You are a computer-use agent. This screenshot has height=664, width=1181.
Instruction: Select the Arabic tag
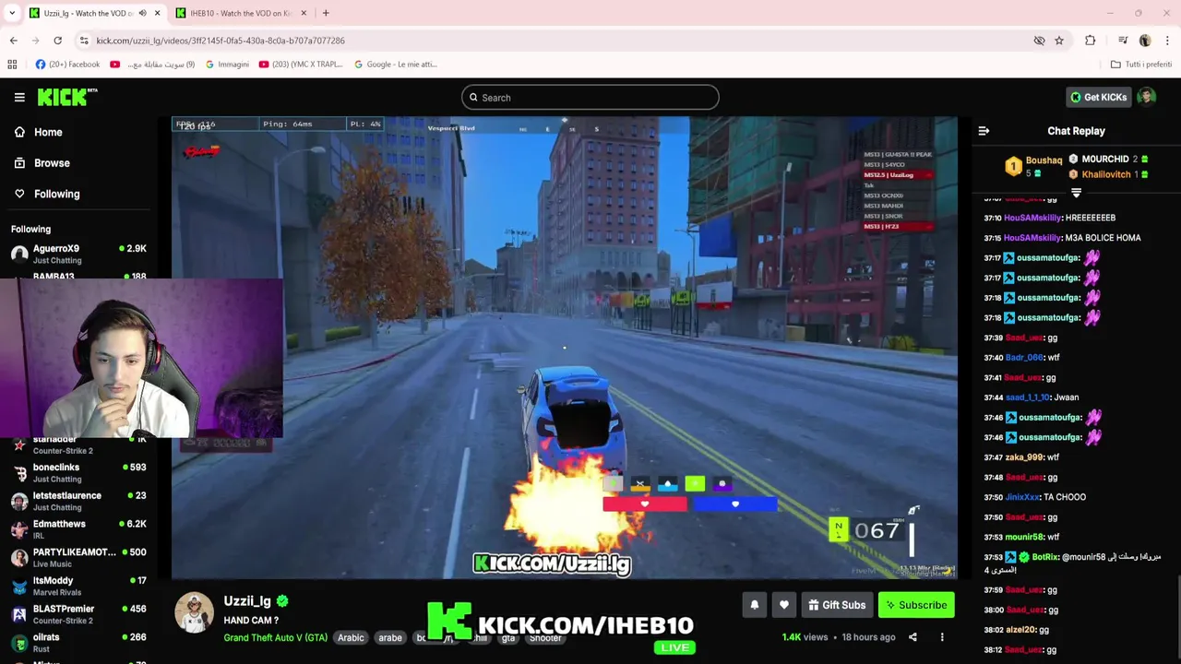pos(351,637)
